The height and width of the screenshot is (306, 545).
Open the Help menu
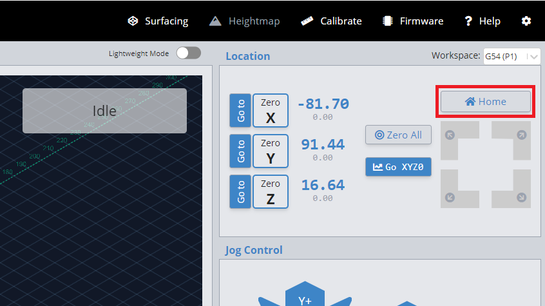pyautogui.click(x=482, y=21)
